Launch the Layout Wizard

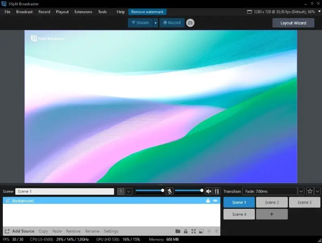point(293,23)
